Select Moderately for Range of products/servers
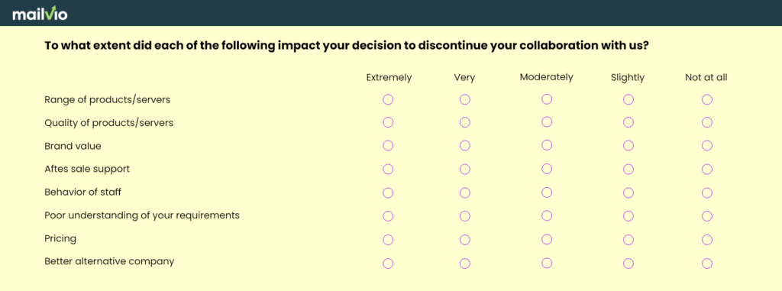 (547, 99)
